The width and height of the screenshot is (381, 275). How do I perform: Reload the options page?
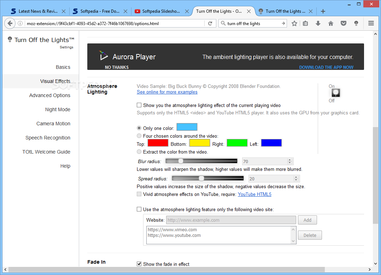pyautogui.click(x=210, y=23)
